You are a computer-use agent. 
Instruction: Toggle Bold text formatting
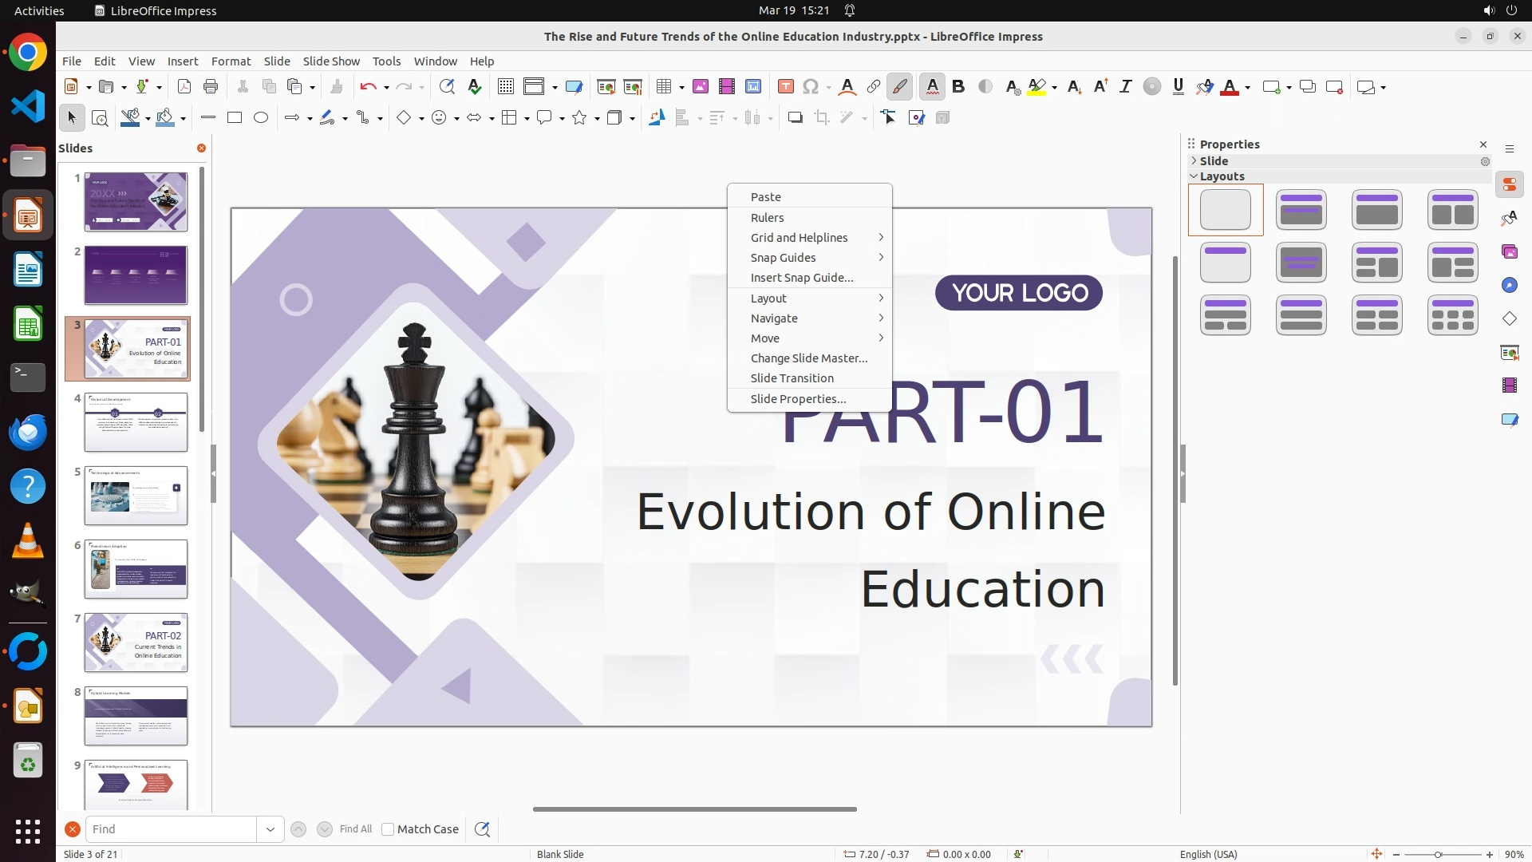click(x=958, y=87)
